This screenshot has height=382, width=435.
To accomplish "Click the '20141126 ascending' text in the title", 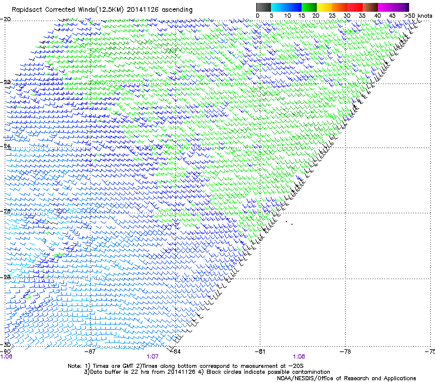I will tap(159, 10).
